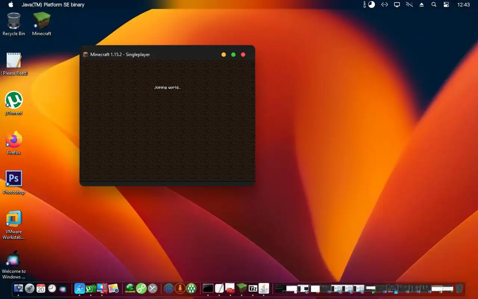Open the Calendar icon showing 20 in dock

[x=41, y=288]
